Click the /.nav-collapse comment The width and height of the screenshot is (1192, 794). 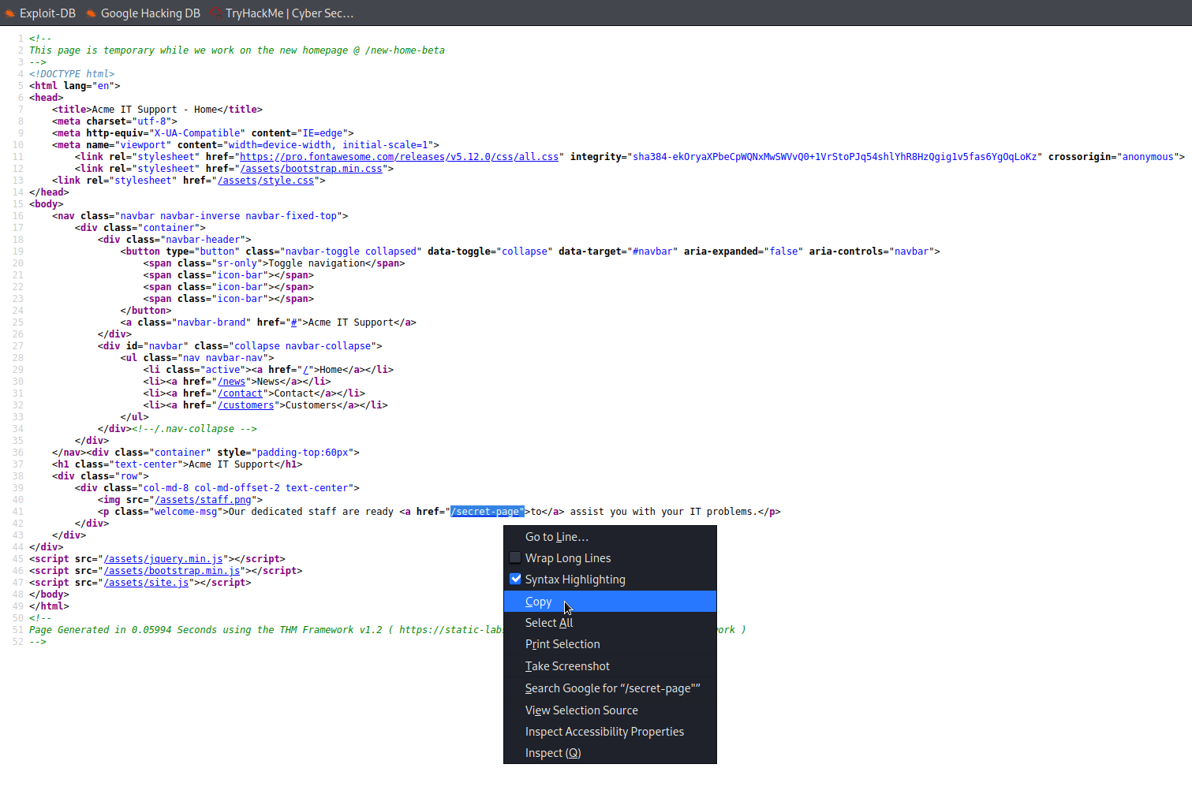click(x=195, y=429)
